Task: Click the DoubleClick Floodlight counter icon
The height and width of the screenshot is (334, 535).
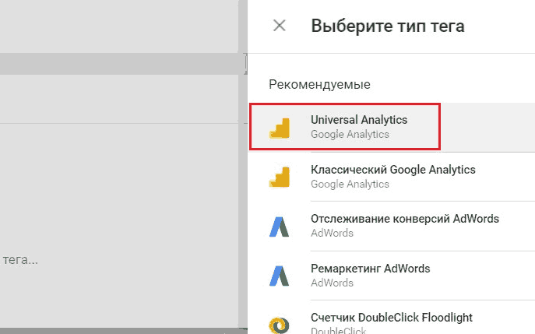Action: (280, 324)
